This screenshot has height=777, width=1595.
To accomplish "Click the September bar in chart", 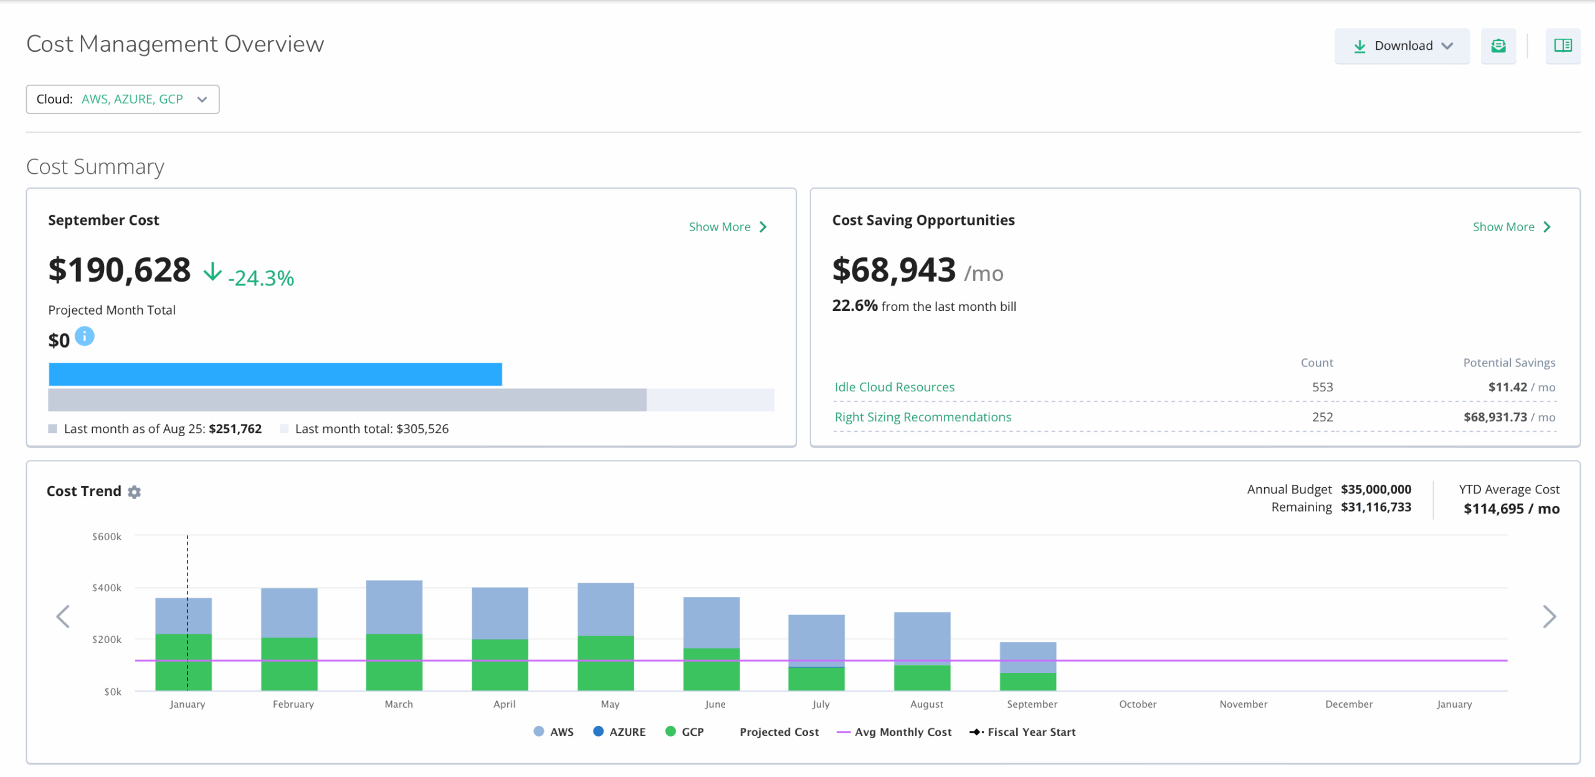I will 1028,666.
